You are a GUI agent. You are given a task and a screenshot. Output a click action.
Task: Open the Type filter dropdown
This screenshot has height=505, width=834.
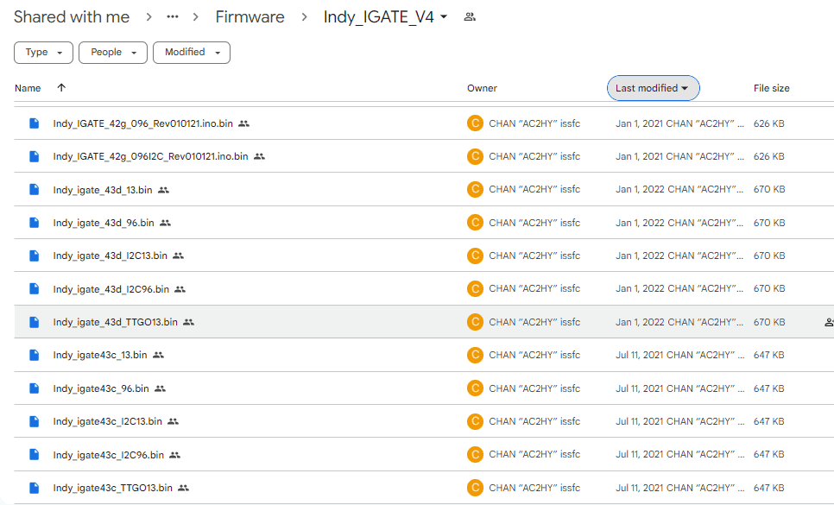pos(43,53)
